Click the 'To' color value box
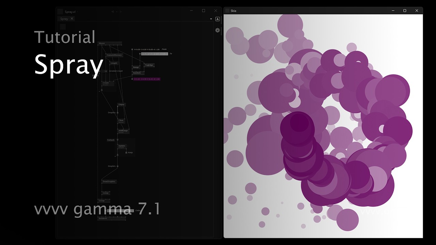 155,54
